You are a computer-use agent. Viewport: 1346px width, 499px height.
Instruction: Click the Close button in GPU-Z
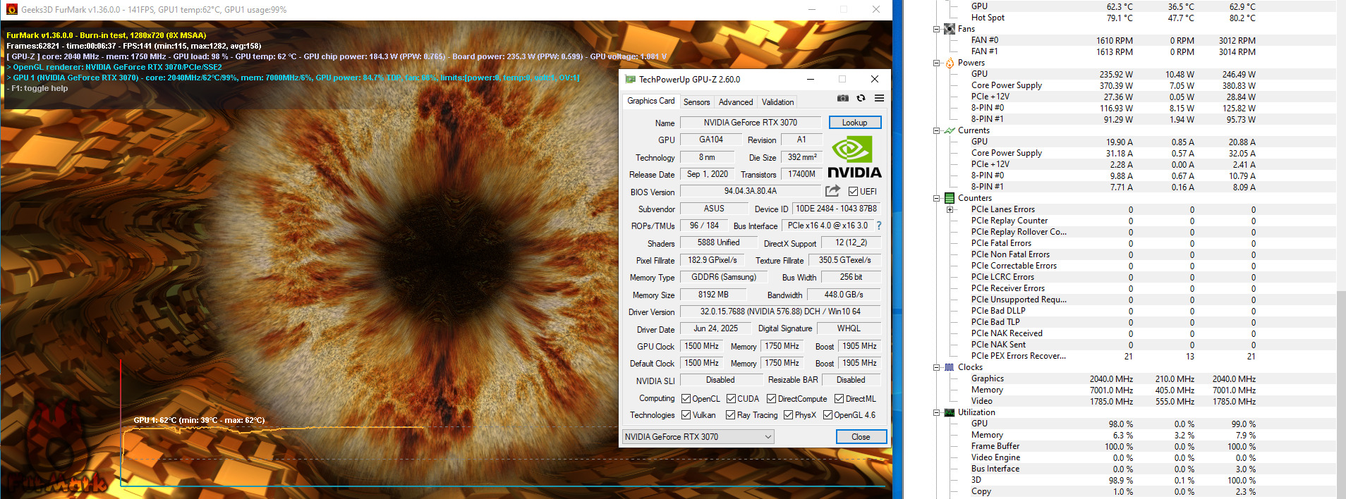point(861,437)
